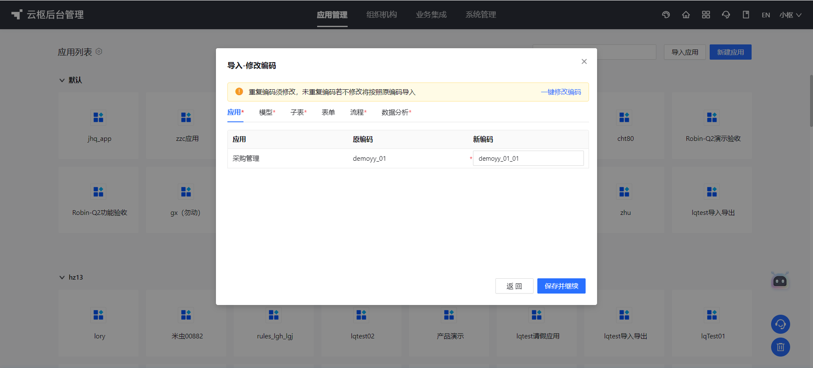Open the 小枢 user dropdown

790,15
